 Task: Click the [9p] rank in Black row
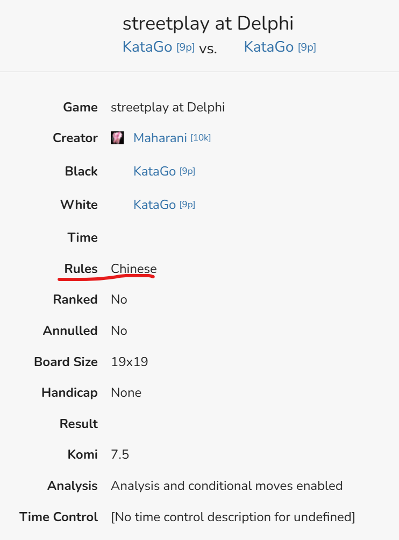click(187, 171)
